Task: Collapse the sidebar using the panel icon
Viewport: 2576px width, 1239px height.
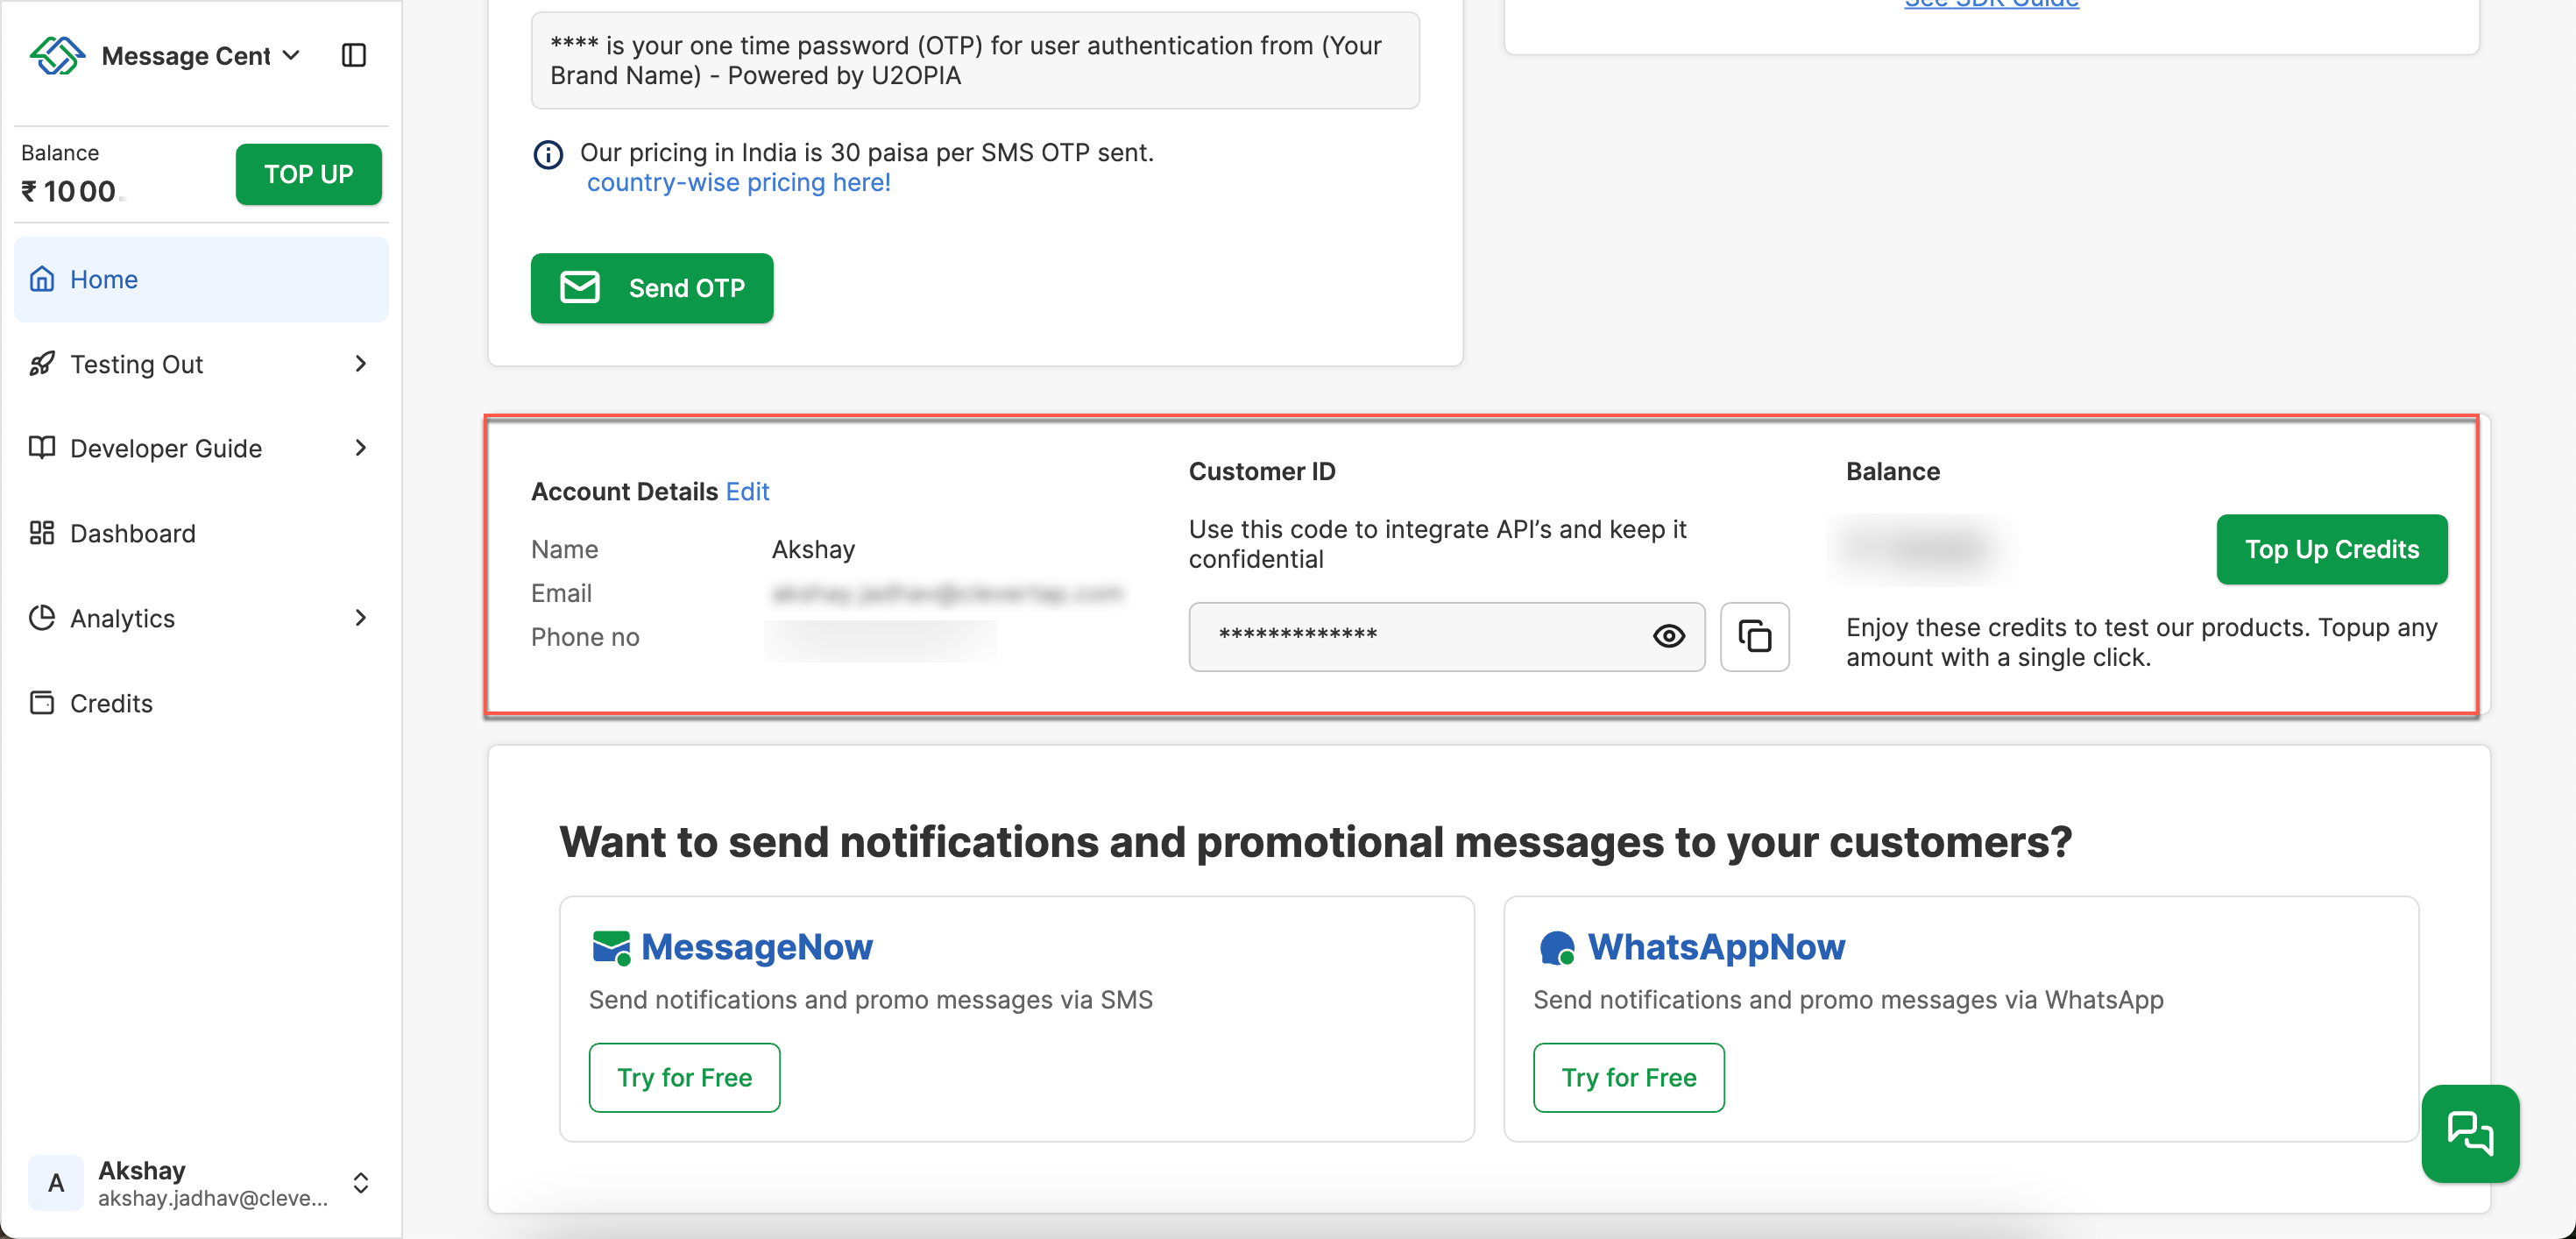Action: pos(353,55)
